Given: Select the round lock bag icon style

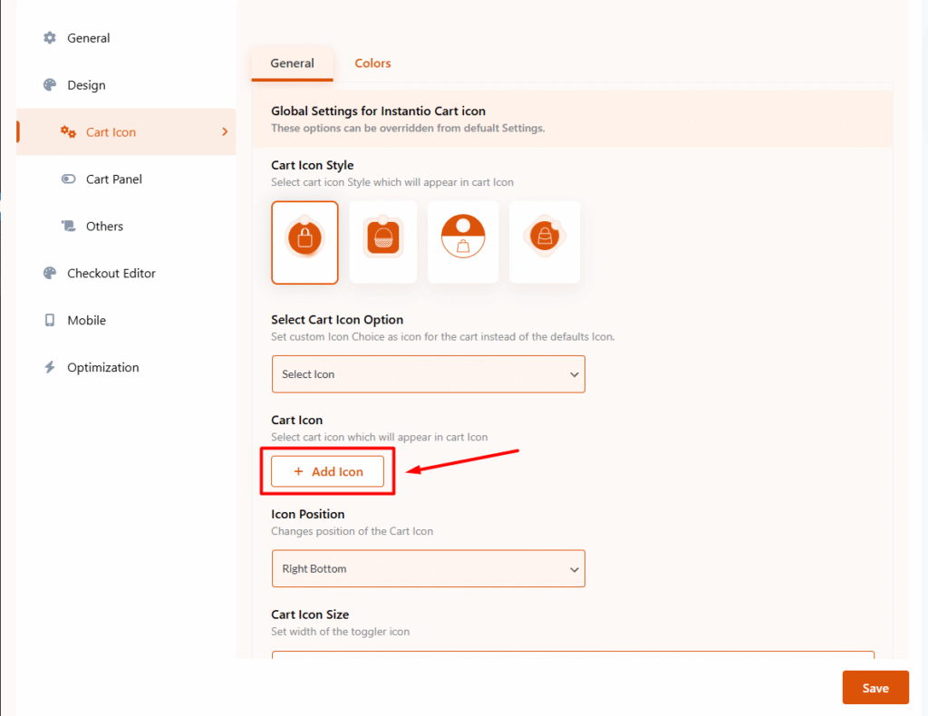Looking at the screenshot, I should pyautogui.click(x=304, y=242).
